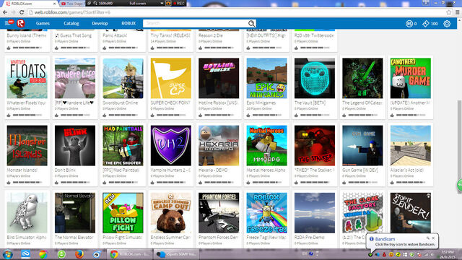
Task: Click the Roblox R logo
Action: point(21,23)
